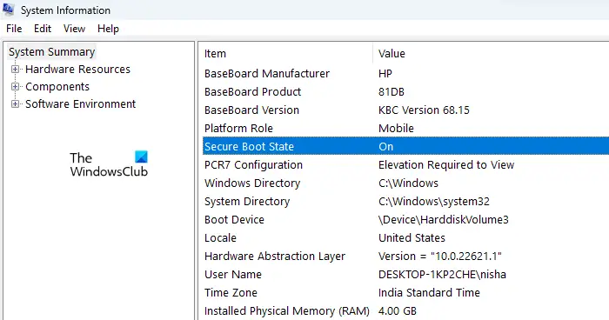The width and height of the screenshot is (609, 320).
Task: Click the Secure Boot value On
Action: (x=386, y=146)
